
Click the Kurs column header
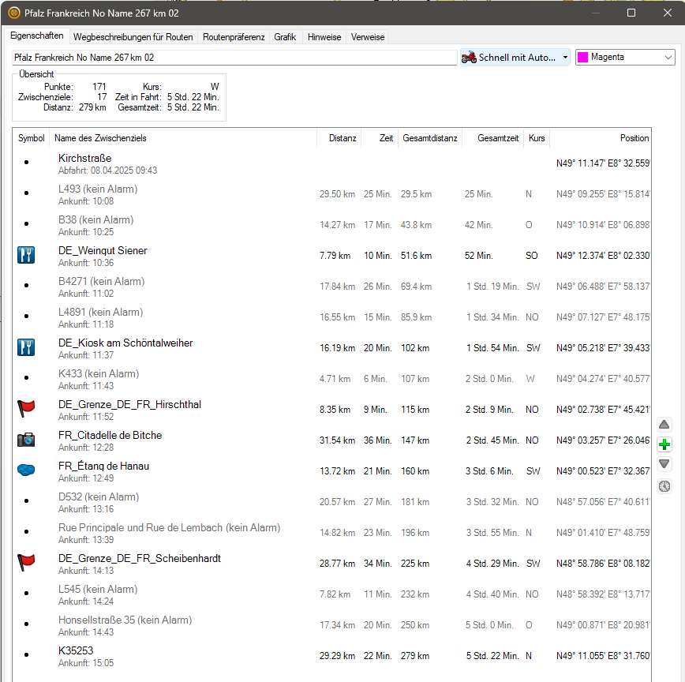coord(537,138)
